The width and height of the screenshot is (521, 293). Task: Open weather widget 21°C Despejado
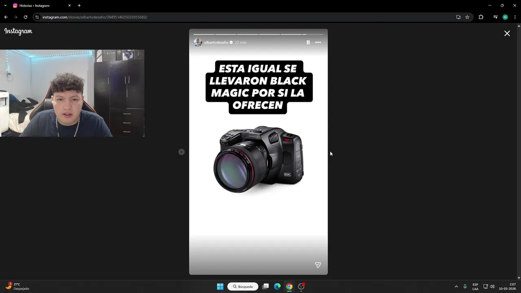point(18,286)
